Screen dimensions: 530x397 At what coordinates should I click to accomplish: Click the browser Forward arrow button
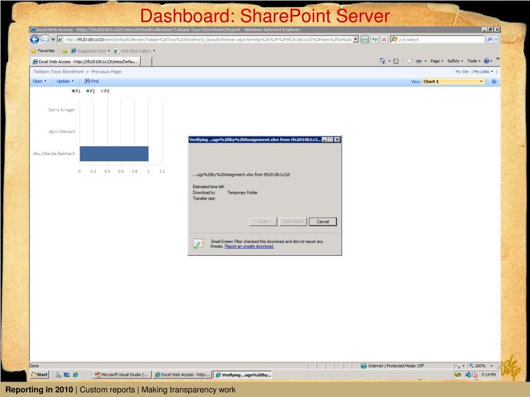tap(45, 39)
